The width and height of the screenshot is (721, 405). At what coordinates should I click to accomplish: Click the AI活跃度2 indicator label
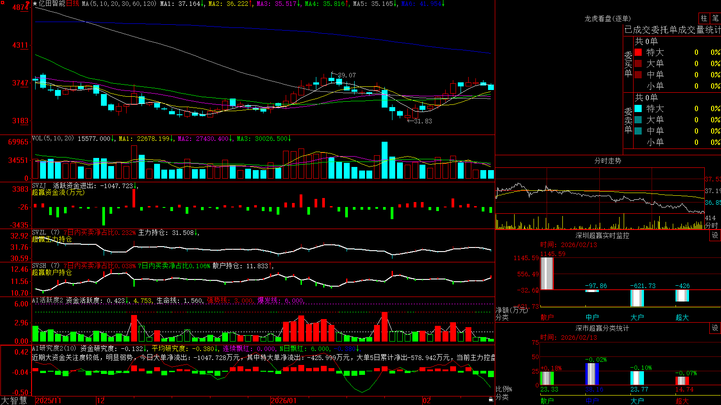pos(48,300)
